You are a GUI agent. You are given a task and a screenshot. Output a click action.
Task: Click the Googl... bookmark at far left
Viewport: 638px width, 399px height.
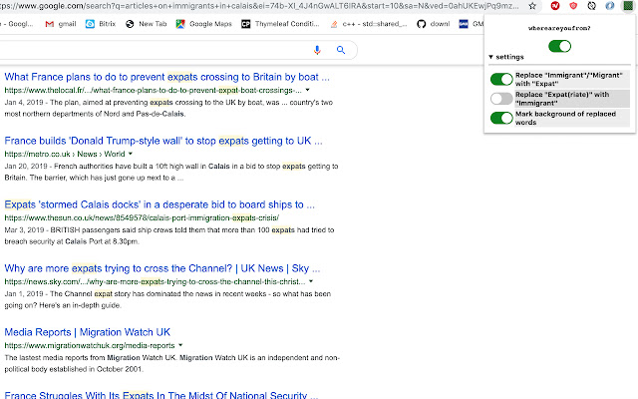[x=17, y=24]
